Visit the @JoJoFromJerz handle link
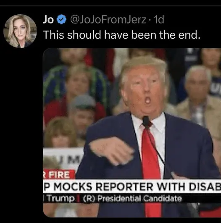221x223 pixels. click(x=108, y=20)
